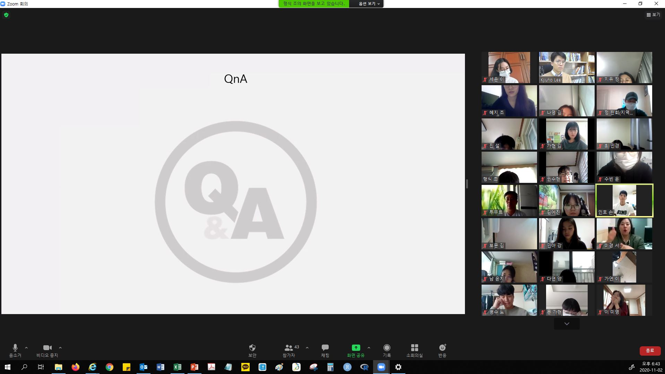This screenshot has width=665, height=374.
Task: Start recording with the 기록 icon
Action: pyautogui.click(x=387, y=348)
